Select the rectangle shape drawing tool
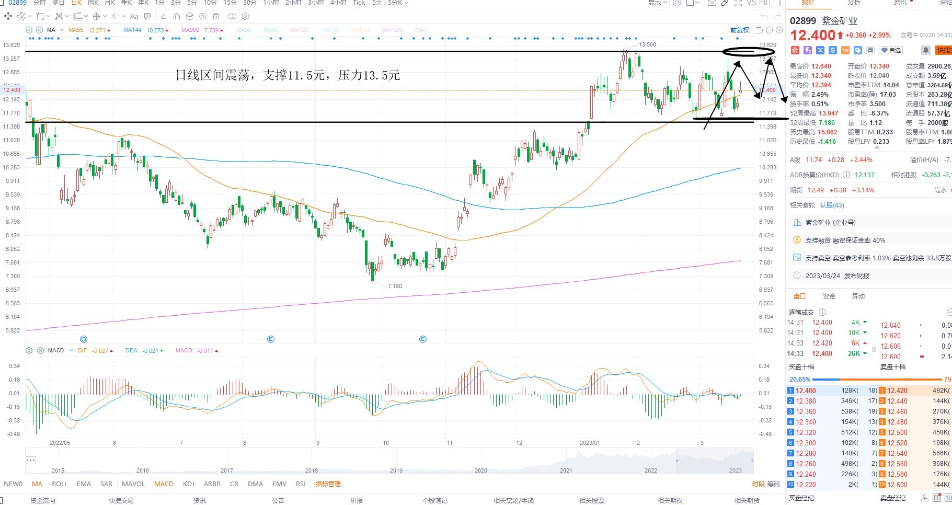The image size is (952, 505). coord(40,16)
